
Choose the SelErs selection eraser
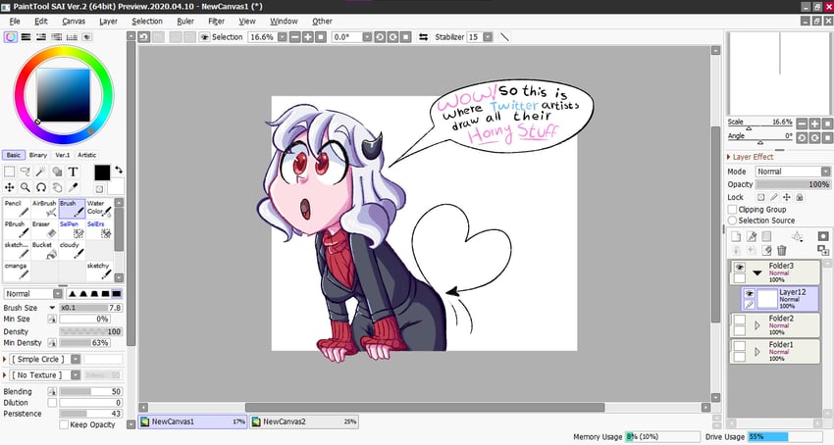point(99,229)
